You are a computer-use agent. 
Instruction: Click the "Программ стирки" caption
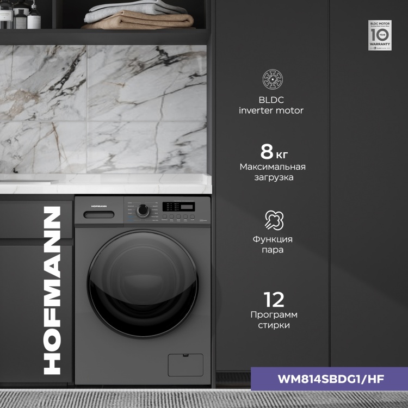[x=274, y=320]
